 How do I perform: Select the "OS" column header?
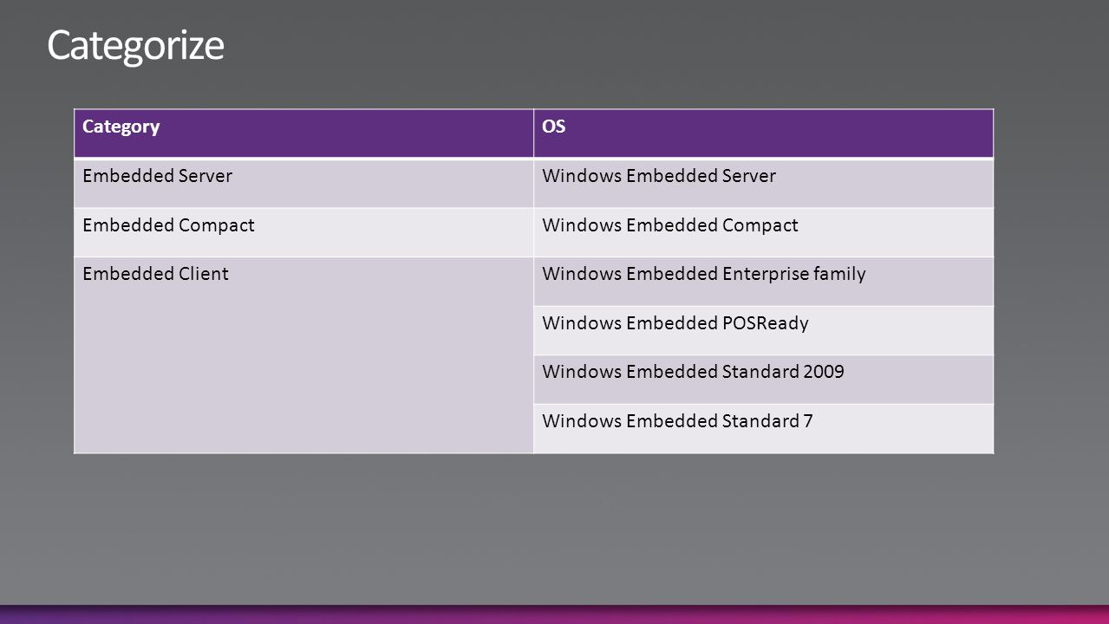(x=763, y=133)
